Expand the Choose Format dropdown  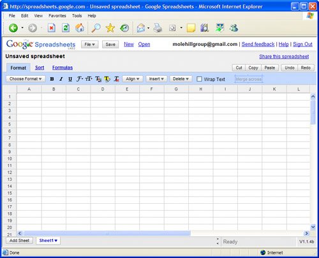26,79
